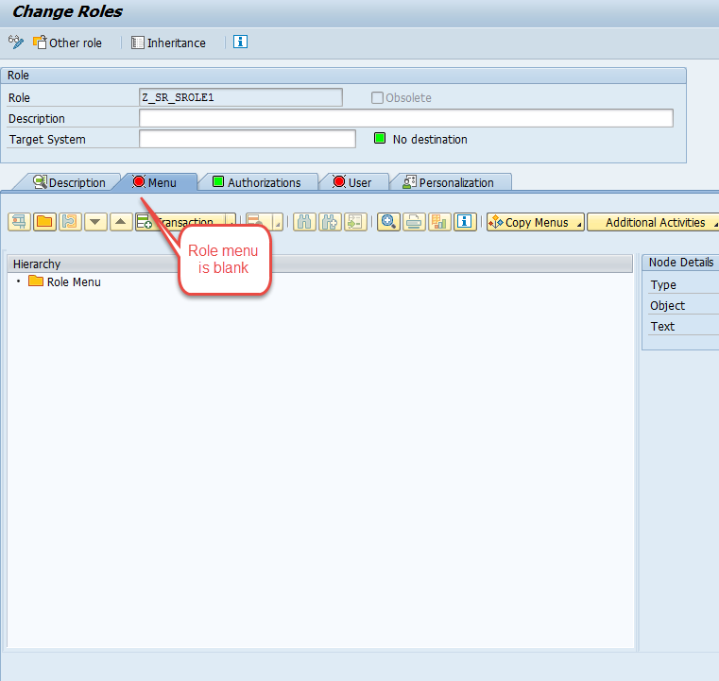Click into the Role name field
Screen dimensions: 719x681
(x=241, y=97)
